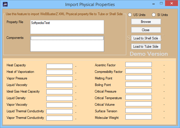Viewport: 180px width, 128px height.
Task: Click the Liquid Thermal Conductivity field
Action: 60,111
